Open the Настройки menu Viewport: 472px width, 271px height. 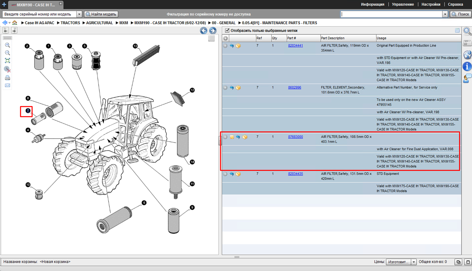431,4
